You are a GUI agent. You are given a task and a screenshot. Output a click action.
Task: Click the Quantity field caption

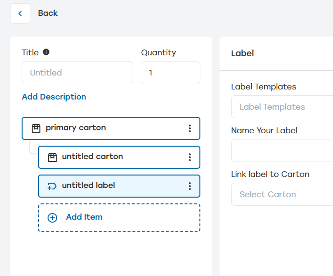(x=159, y=53)
